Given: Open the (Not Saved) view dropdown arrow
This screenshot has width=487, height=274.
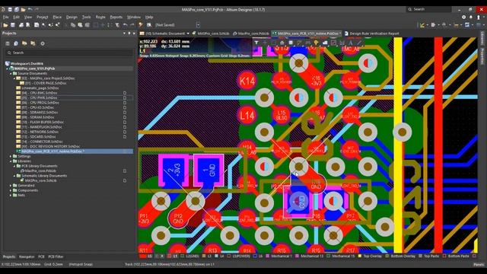Looking at the screenshot, I should tap(198, 25).
